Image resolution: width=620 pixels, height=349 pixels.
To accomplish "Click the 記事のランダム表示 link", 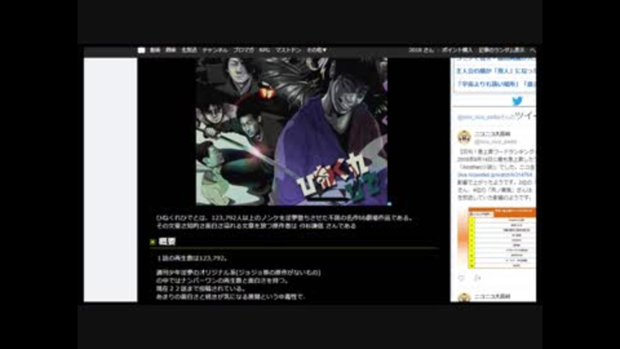I will (501, 50).
